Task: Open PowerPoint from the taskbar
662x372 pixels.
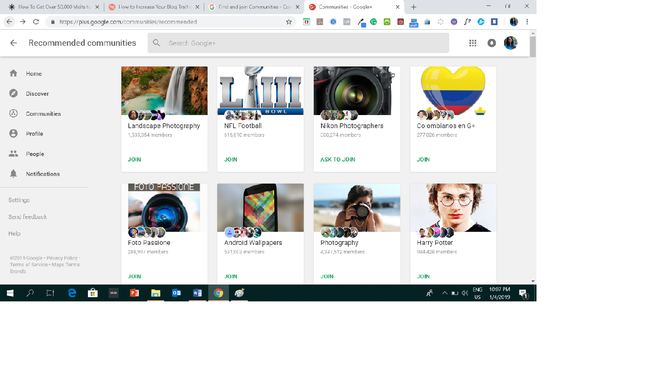Action: [134, 293]
